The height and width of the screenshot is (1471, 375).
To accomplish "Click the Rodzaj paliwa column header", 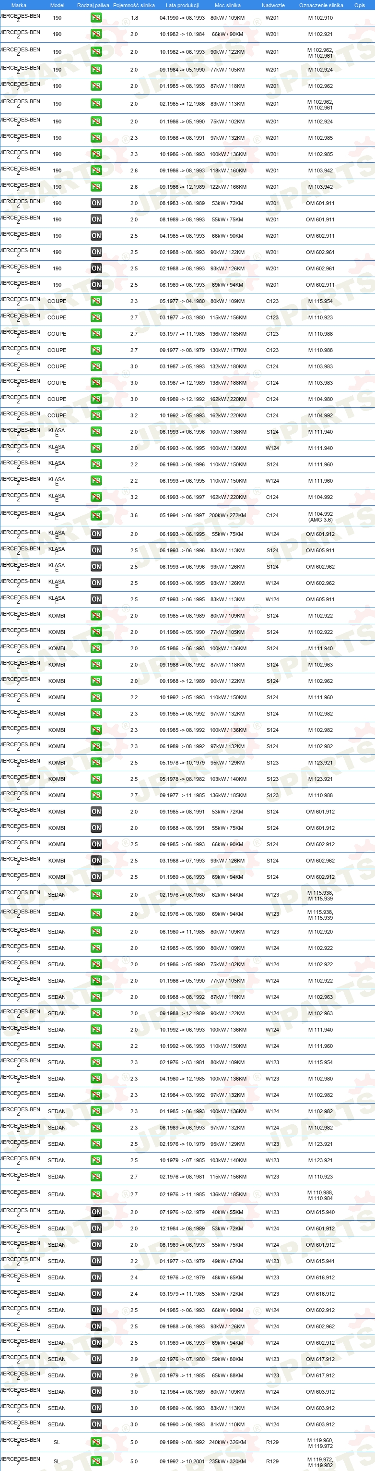I will (x=93, y=5).
